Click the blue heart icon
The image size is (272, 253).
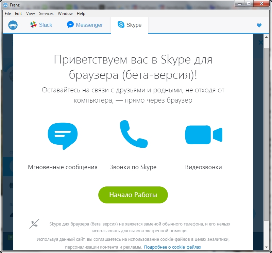click(259, 25)
